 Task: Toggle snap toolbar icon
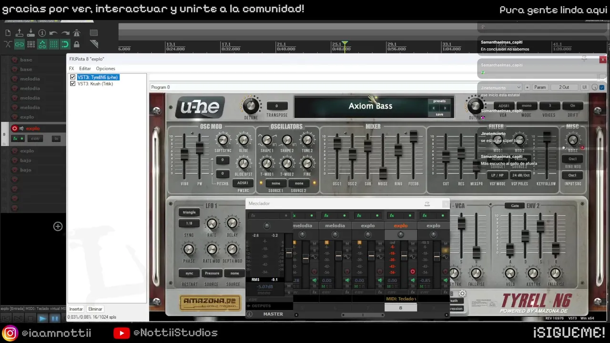65,44
